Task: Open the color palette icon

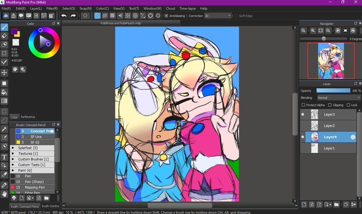Action: pos(15,70)
